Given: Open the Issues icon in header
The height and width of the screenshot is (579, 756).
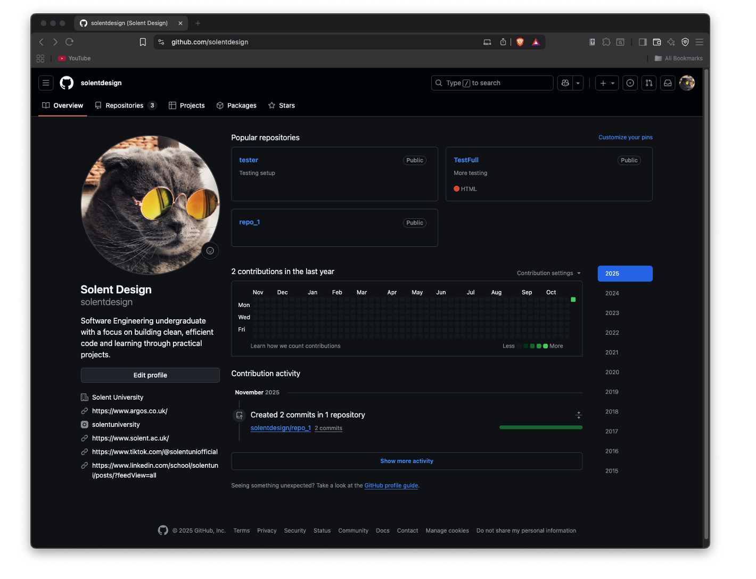Looking at the screenshot, I should 630,83.
